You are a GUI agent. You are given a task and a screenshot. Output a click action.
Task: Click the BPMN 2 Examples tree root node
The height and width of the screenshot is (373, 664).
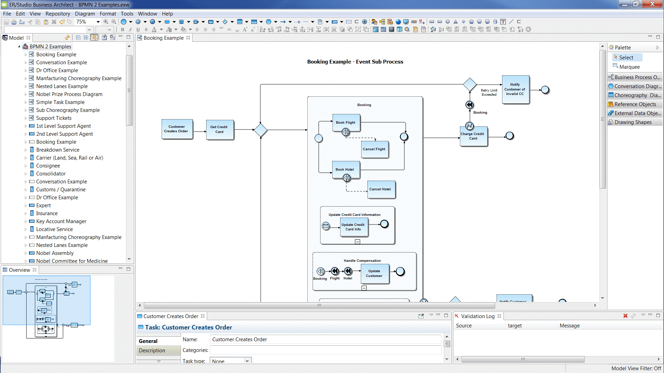(51, 46)
